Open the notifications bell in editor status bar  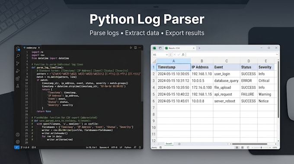pos(140,147)
